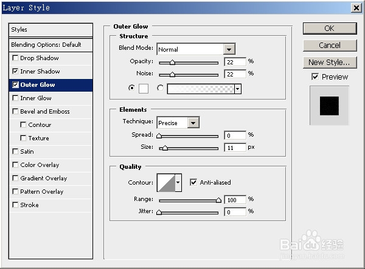This screenshot has height=269, width=365.
Task: Click the Jitter slider handle
Action: [159, 212]
